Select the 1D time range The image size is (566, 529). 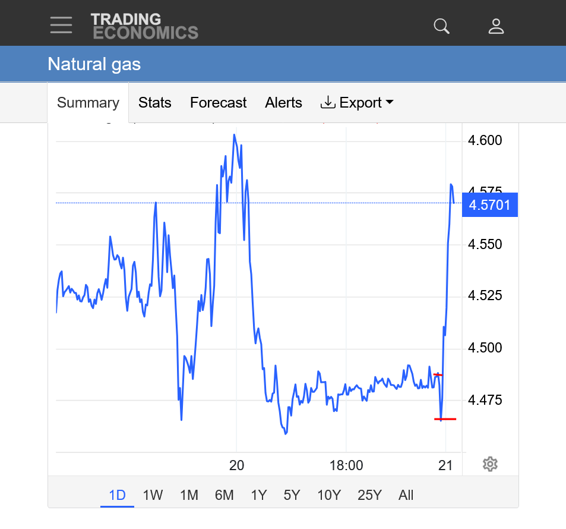(x=117, y=495)
